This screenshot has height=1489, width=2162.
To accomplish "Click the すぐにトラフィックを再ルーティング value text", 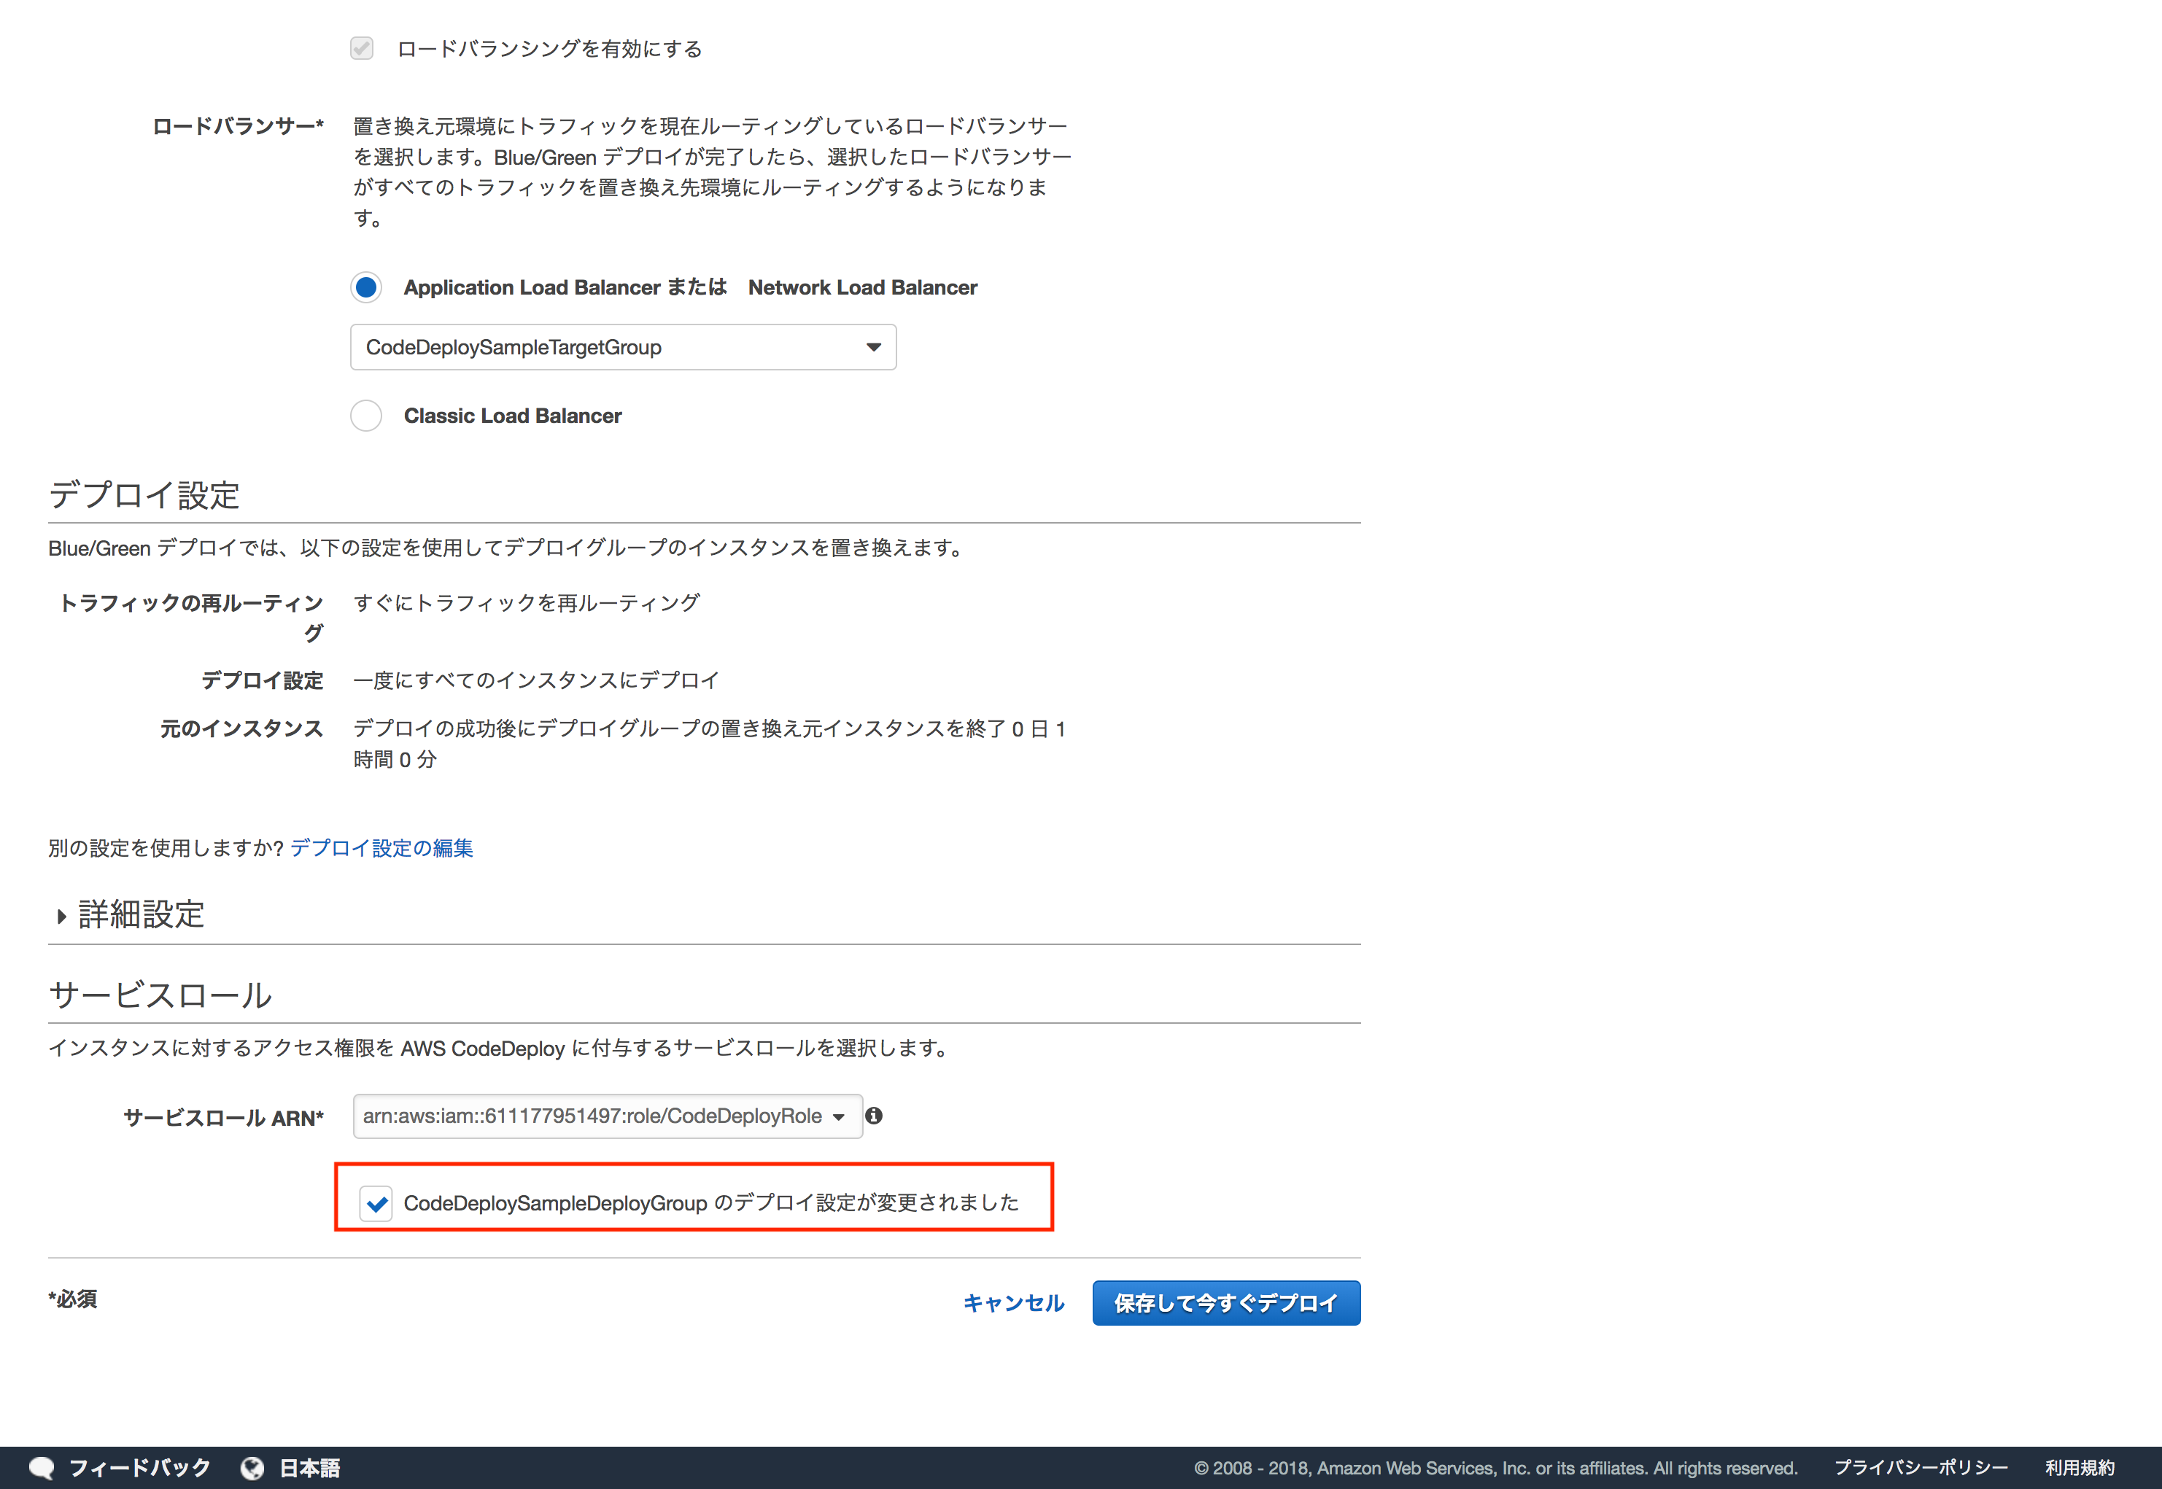I will click(x=527, y=603).
